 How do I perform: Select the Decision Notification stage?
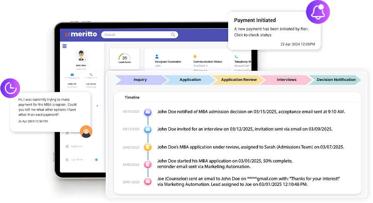coord(336,79)
